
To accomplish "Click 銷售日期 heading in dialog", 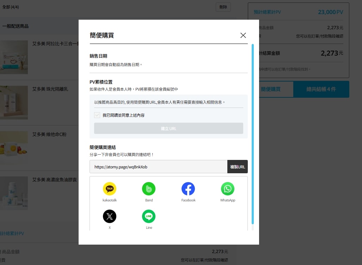I will pyautogui.click(x=98, y=56).
